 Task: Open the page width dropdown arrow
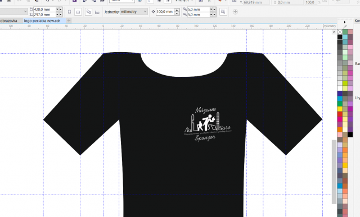[x=57, y=10]
